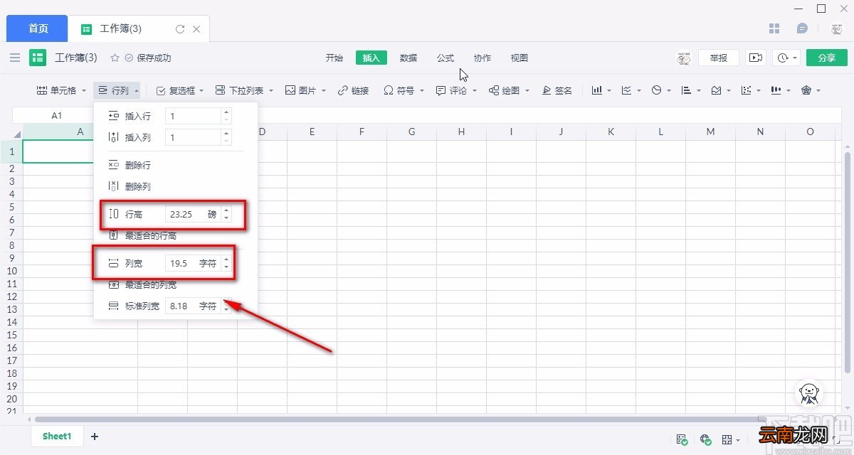854x455 pixels.
Task: Open the view layout dropdown in status bar
Action: (731, 439)
